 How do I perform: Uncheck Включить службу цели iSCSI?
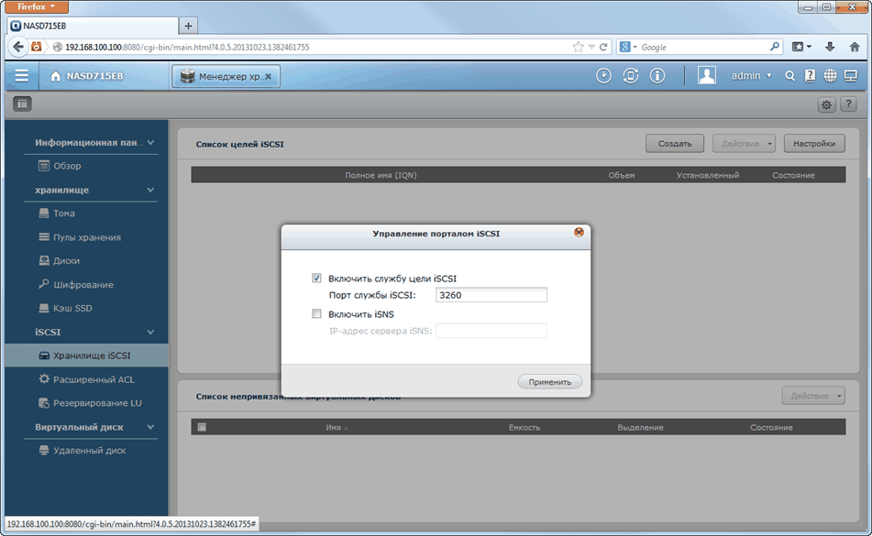tap(317, 279)
